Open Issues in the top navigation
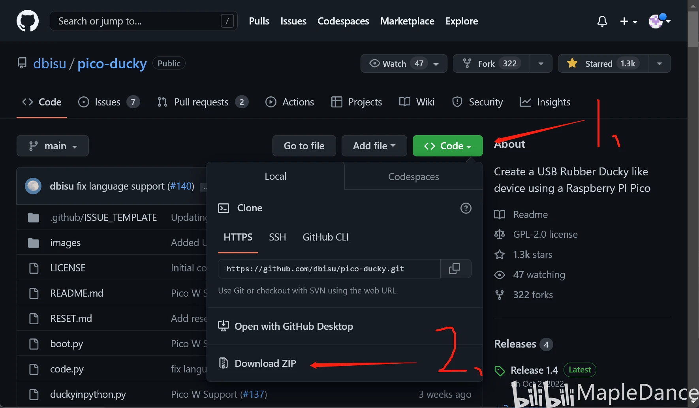Image resolution: width=699 pixels, height=408 pixels. 293,21
